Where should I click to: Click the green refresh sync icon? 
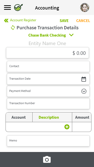pos(13,28)
